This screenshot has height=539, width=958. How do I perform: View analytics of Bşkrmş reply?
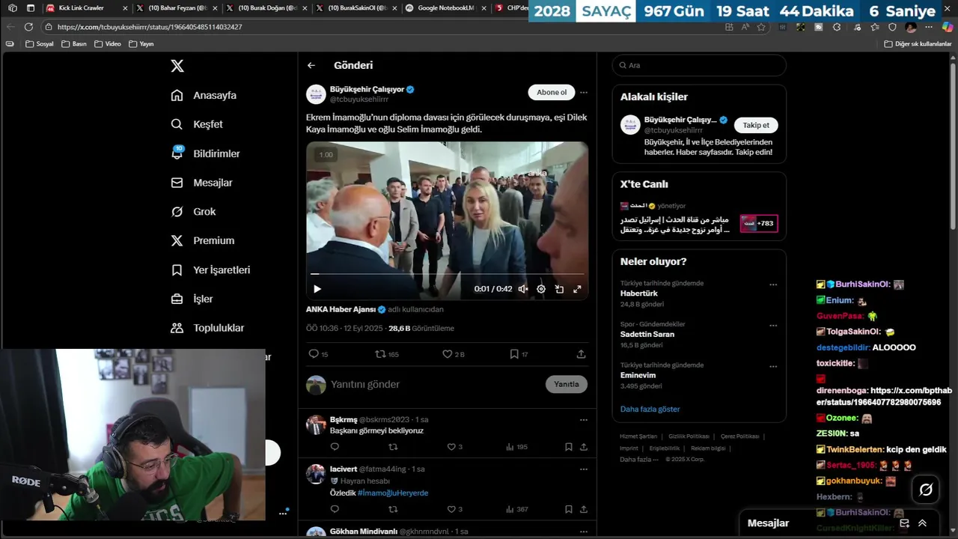(517, 447)
